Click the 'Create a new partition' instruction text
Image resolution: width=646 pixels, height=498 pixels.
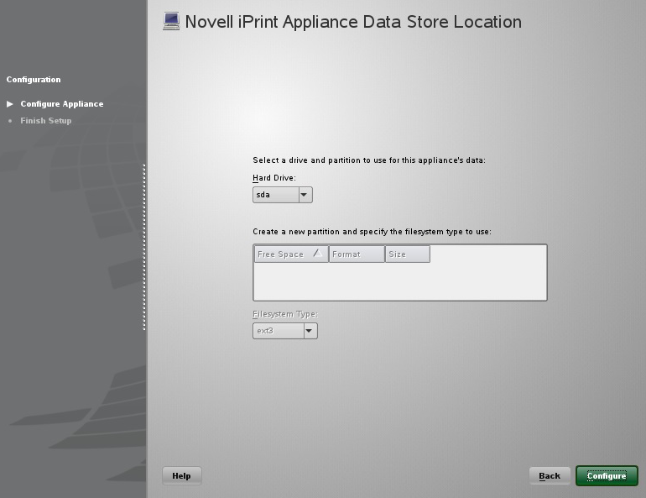[372, 232]
